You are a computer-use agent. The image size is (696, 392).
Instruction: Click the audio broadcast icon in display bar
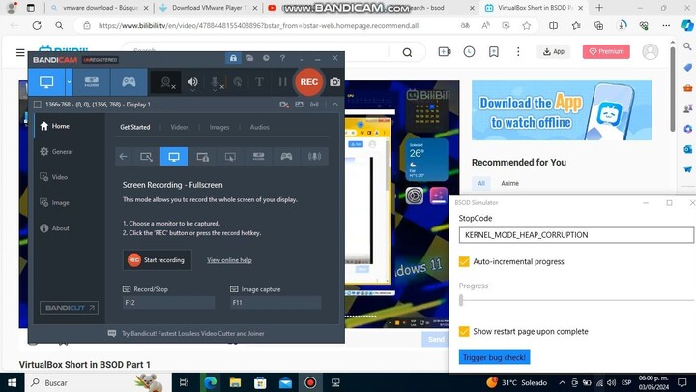[x=314, y=105]
